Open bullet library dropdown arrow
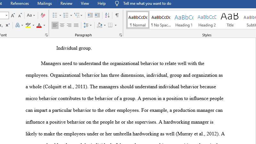 (60, 15)
